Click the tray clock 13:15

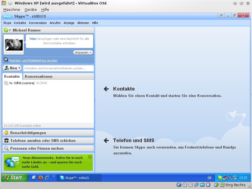243,178
